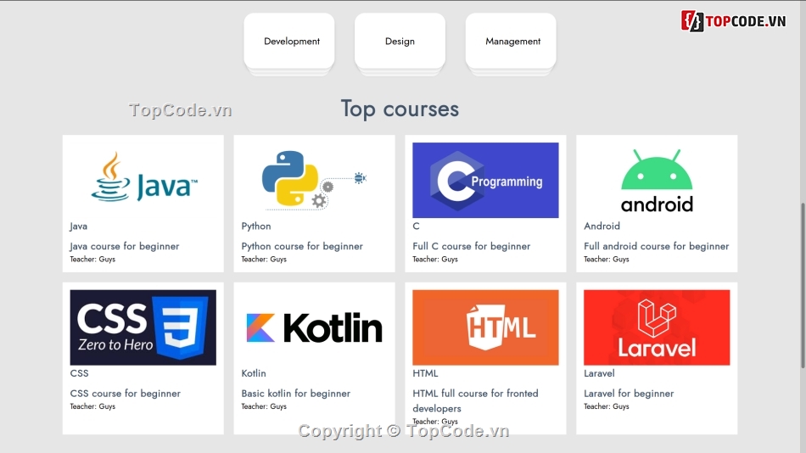The height and width of the screenshot is (453, 806).
Task: Open "Full android course for beginner" title
Action: [656, 246]
